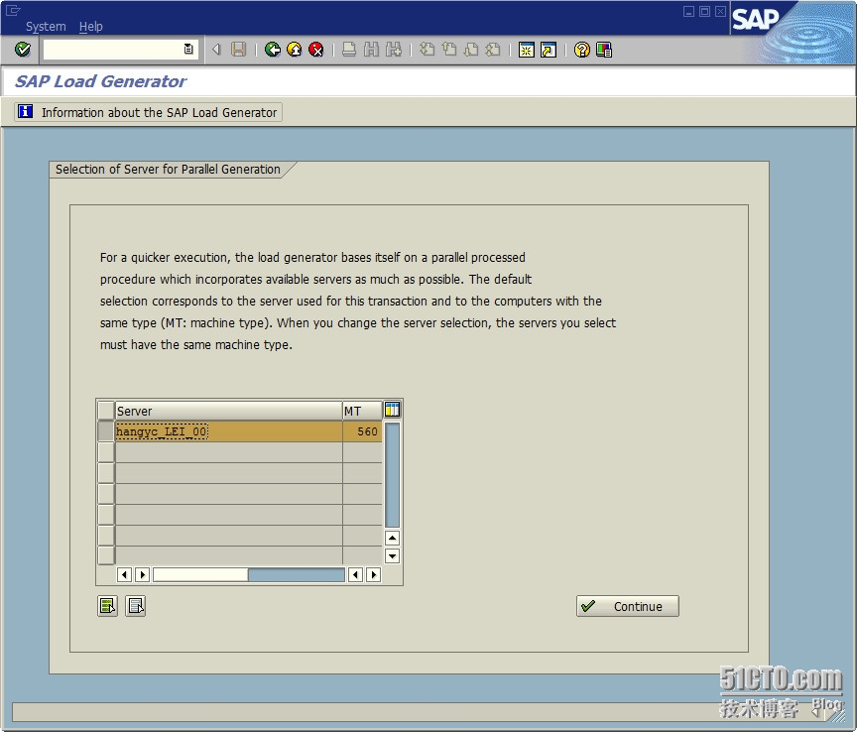The height and width of the screenshot is (732, 857).
Task: Click the yellow Exit arrow icon
Action: click(x=294, y=50)
